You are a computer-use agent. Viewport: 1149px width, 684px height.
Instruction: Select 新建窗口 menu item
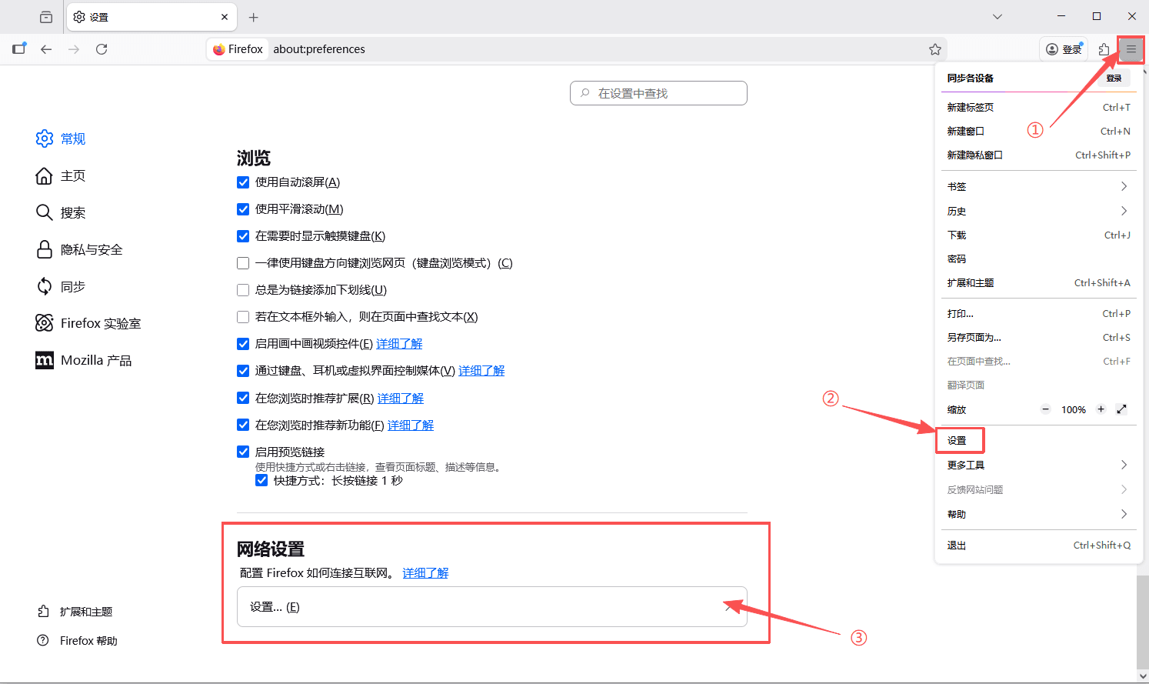pyautogui.click(x=1038, y=132)
